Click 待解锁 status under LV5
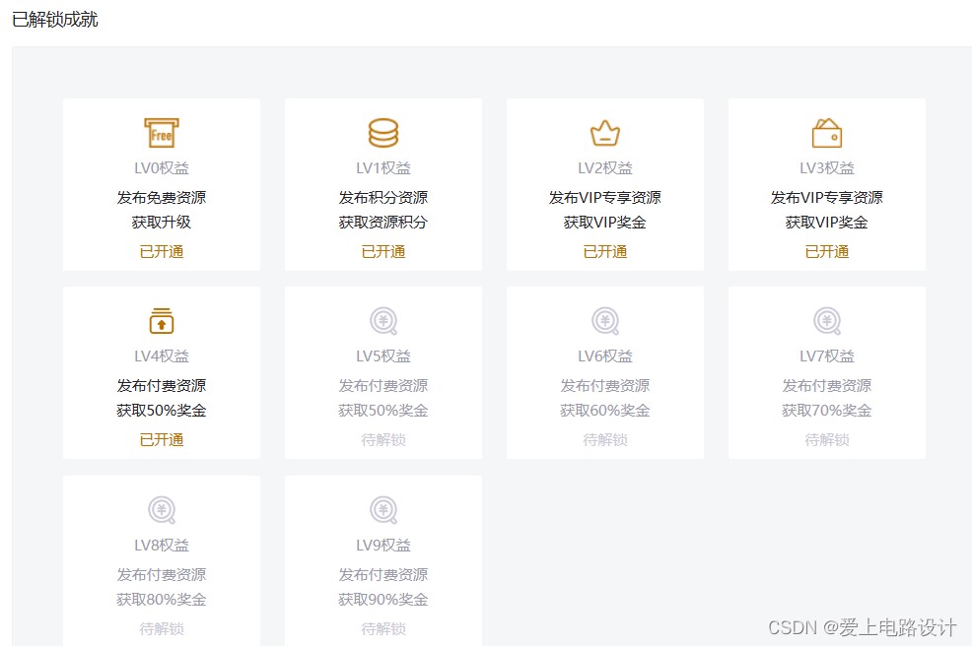 pyautogui.click(x=383, y=440)
